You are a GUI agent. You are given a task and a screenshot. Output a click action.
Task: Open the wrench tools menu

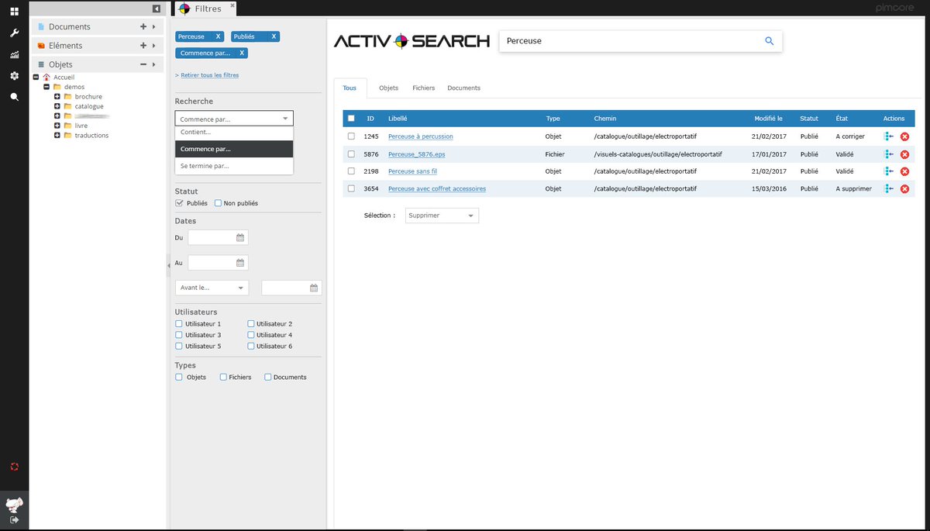[14, 33]
